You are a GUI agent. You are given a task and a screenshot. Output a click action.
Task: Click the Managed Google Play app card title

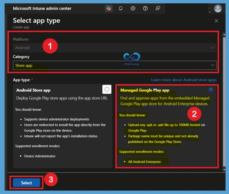145,90
